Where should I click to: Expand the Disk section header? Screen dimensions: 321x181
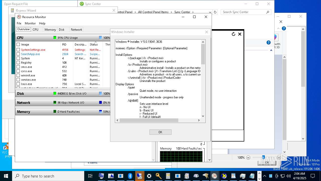(x=63, y=94)
